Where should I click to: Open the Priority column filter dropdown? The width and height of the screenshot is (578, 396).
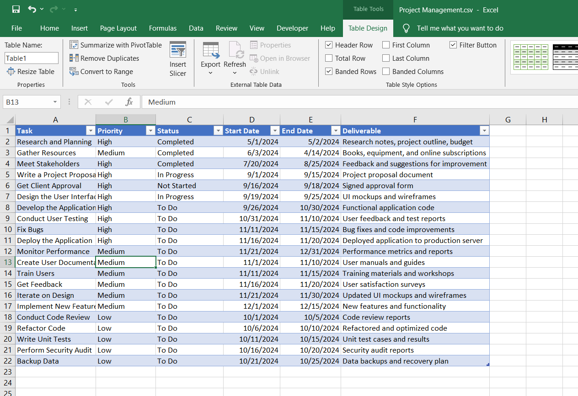click(150, 131)
